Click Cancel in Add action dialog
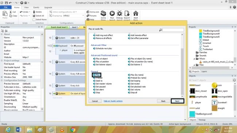Screen dimensions: 237x133 [x=95, y=101]
